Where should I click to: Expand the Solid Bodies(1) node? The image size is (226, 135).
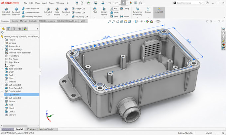(2, 49)
